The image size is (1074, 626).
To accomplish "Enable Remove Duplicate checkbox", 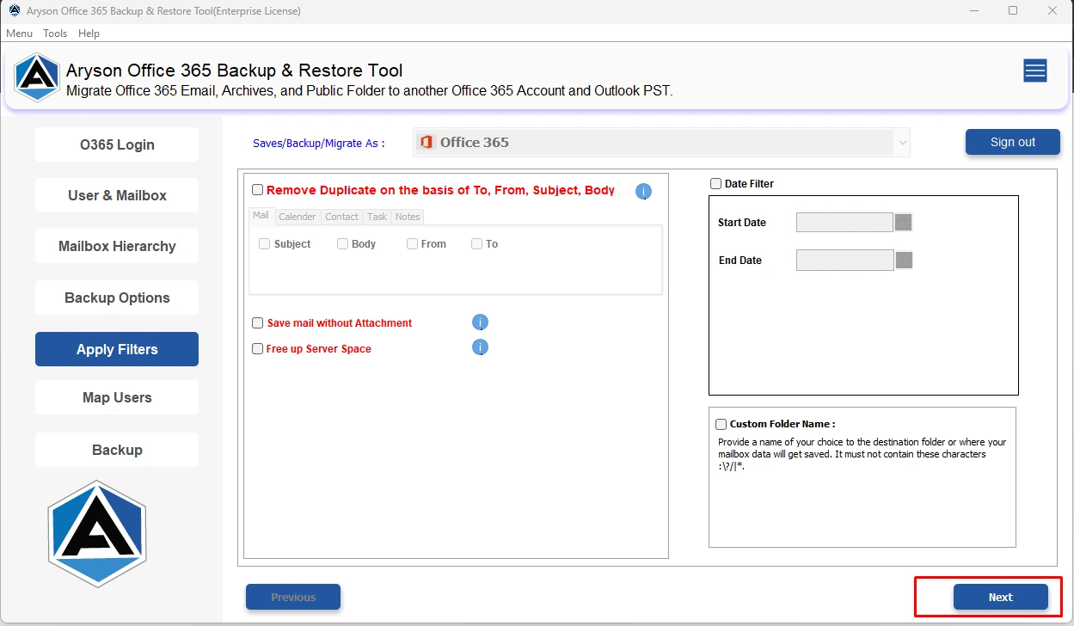I will tap(257, 190).
